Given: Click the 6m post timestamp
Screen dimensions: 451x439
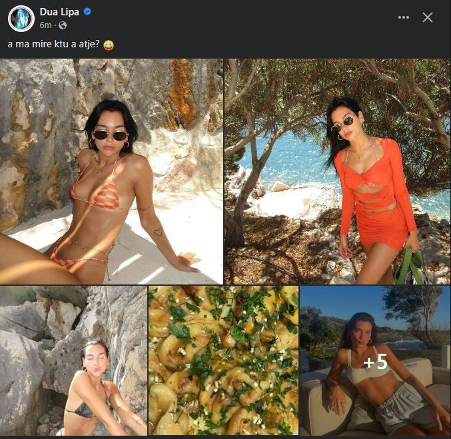Looking at the screenshot, I should pos(46,25).
